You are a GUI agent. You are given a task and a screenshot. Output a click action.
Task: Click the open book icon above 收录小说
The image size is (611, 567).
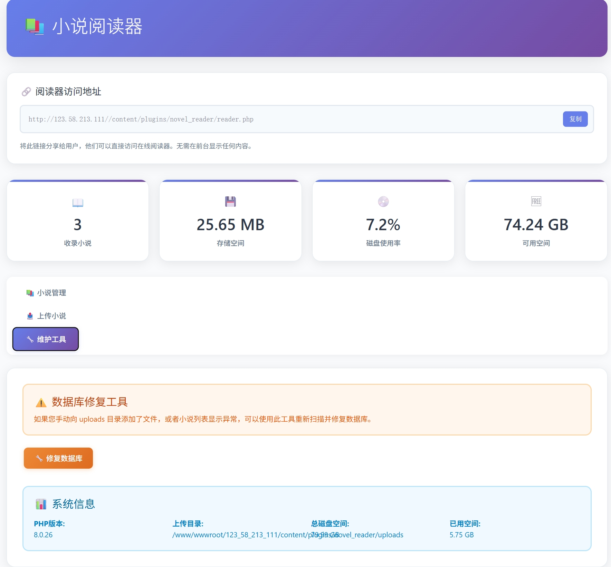[x=78, y=202]
